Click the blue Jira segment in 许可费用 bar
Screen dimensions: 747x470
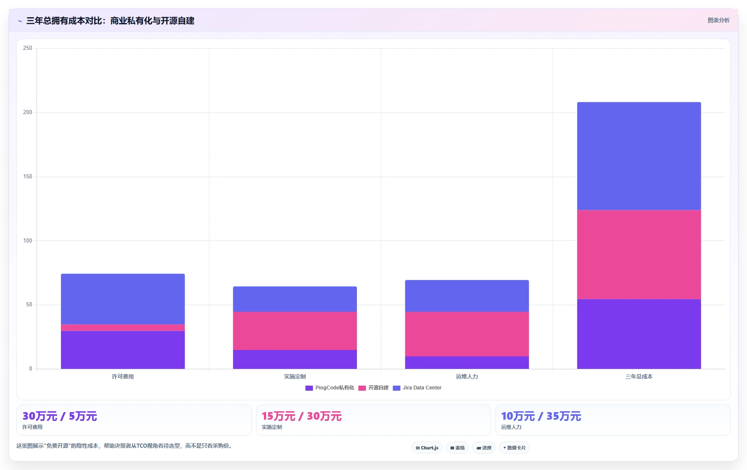(123, 299)
